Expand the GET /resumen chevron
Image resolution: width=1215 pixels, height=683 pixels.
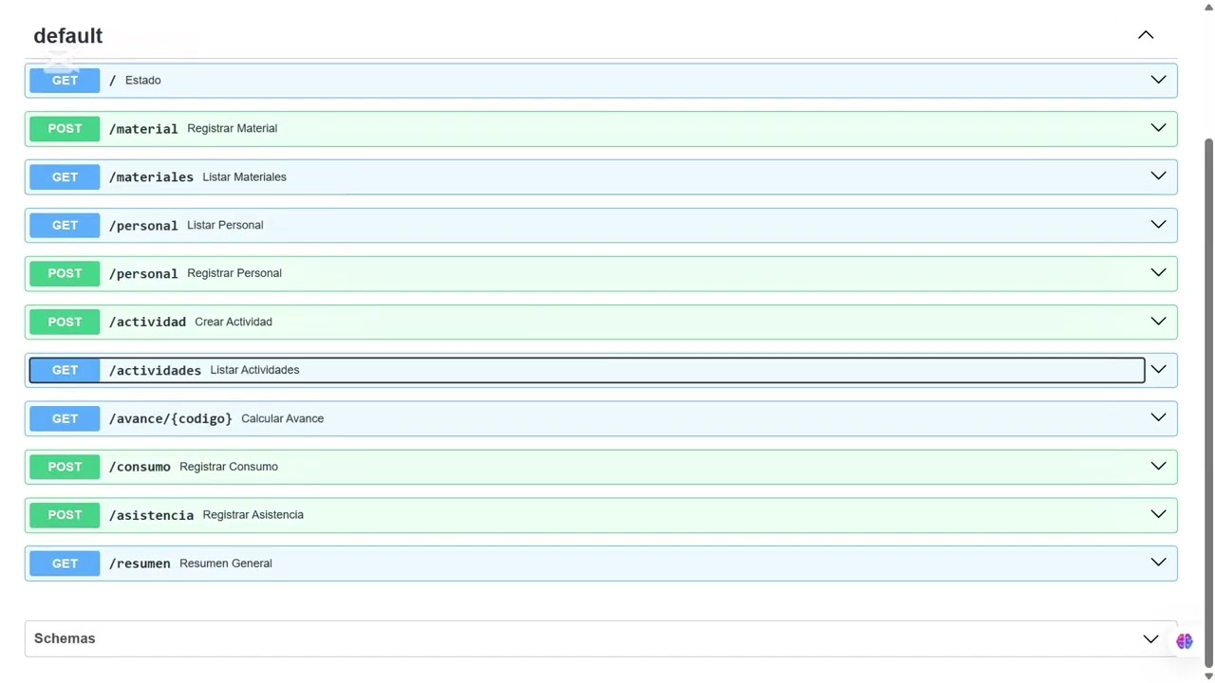(x=1158, y=563)
